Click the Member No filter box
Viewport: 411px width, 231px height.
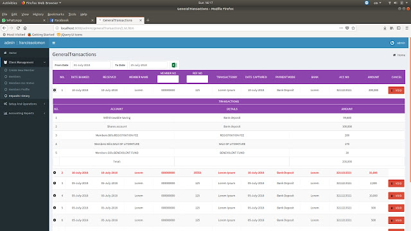pyautogui.click(x=168, y=79)
